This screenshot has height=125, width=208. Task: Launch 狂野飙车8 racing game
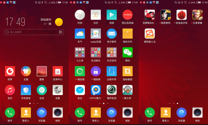(150, 15)
